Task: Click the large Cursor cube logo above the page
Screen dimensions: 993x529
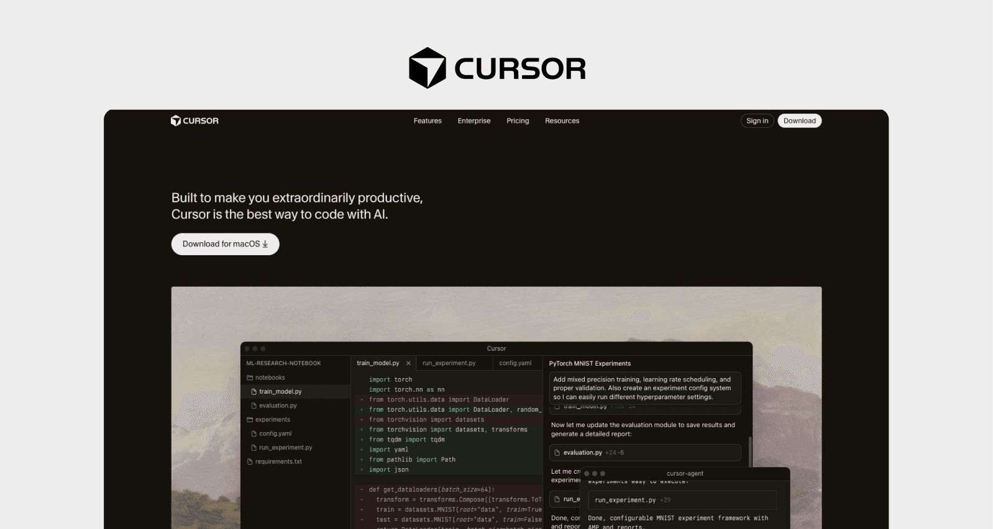Action: [428, 68]
